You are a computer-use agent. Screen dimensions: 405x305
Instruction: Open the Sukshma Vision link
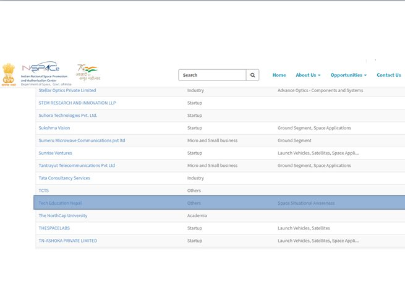tap(54, 128)
